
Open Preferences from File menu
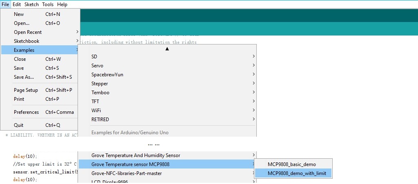pyautogui.click(x=40, y=112)
